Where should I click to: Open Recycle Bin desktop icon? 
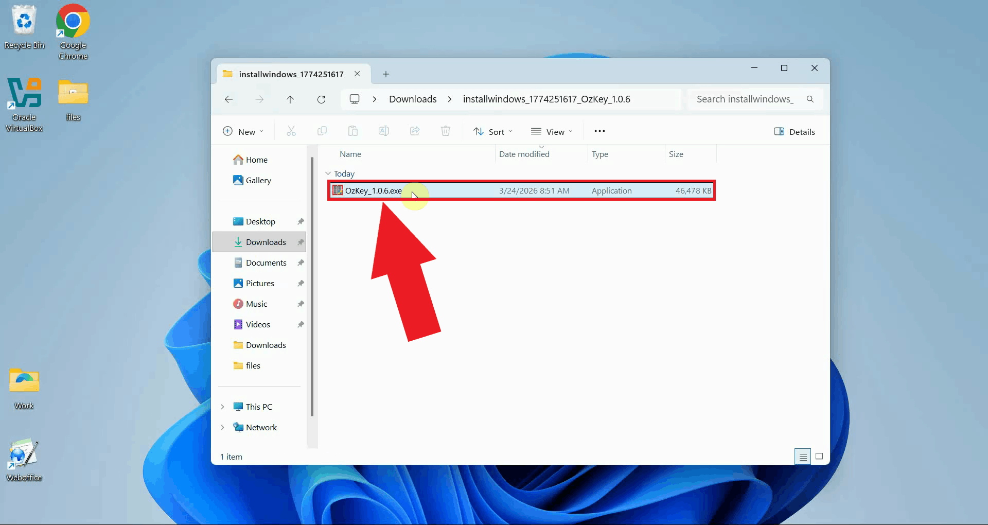tap(24, 27)
